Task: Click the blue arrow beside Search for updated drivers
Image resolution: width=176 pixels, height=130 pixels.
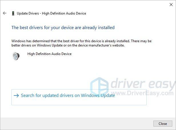Action: 16,96
